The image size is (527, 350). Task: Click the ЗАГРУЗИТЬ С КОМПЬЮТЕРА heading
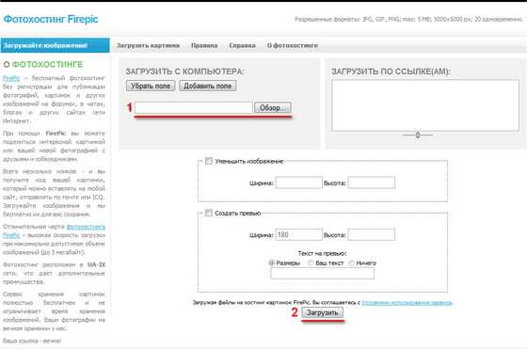tap(184, 72)
